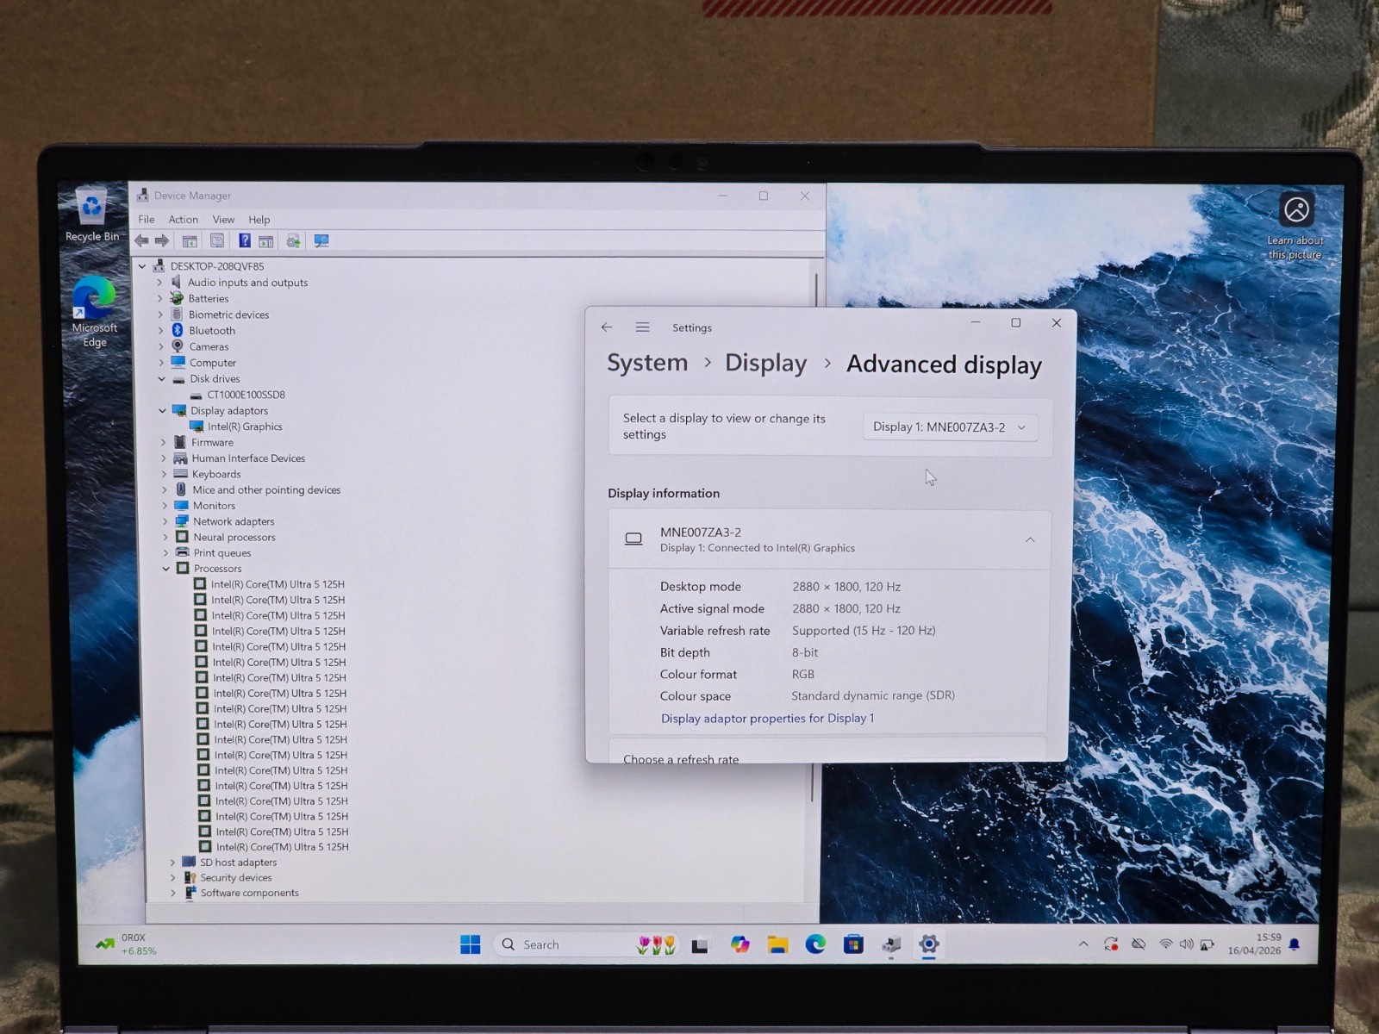The height and width of the screenshot is (1034, 1379).
Task: Click the Help icon in Device Manager toolbar
Action: (245, 241)
